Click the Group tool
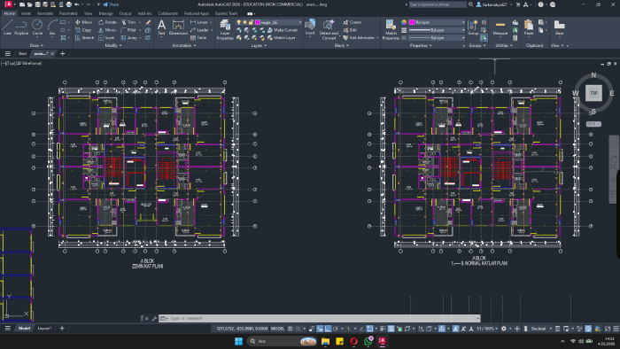This screenshot has height=349, width=620. (x=473, y=27)
